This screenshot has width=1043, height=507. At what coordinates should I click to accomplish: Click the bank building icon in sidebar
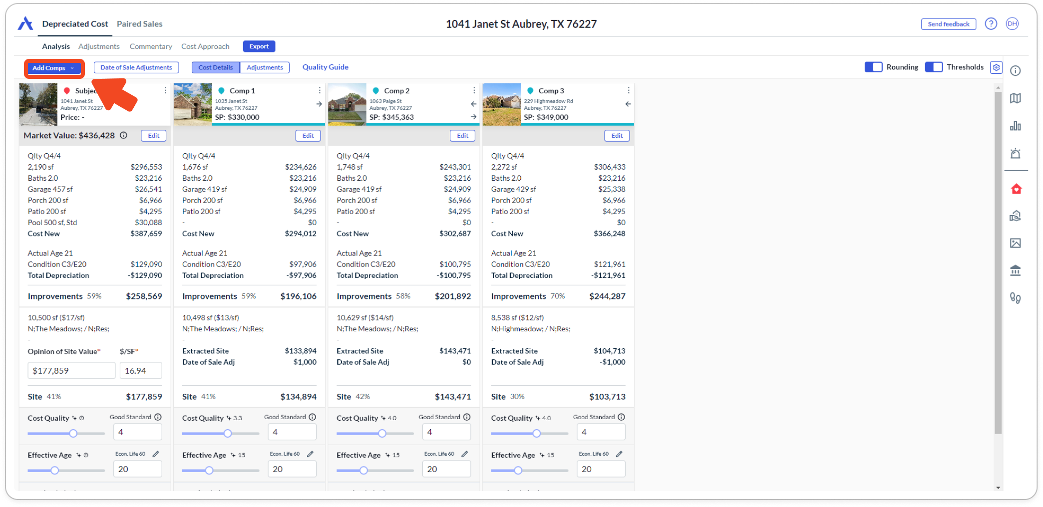click(x=1015, y=270)
